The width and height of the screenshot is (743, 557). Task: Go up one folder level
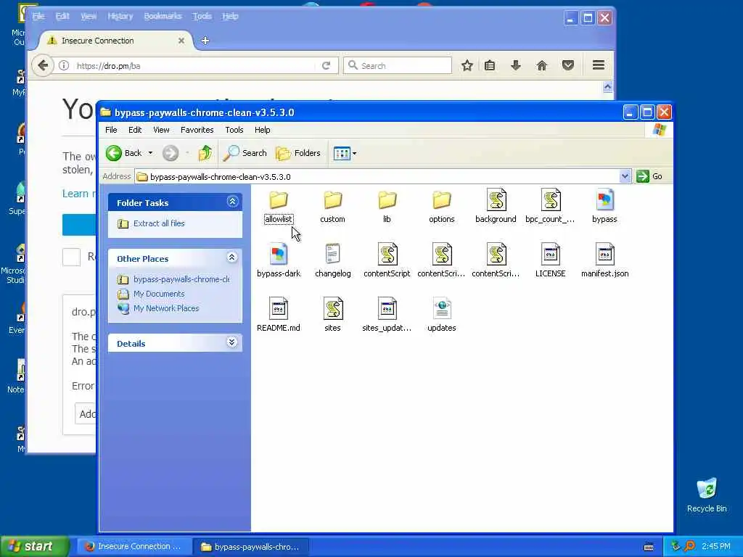pyautogui.click(x=205, y=153)
